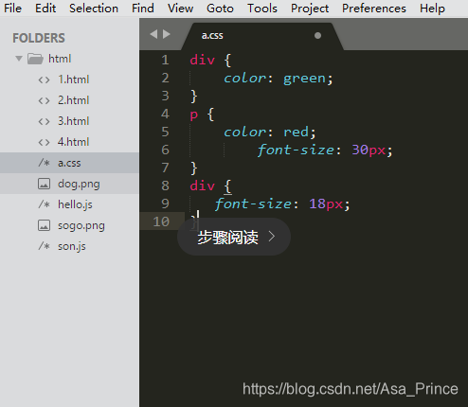Screen dimensions: 468x407
Task: Click 'font-size' property on line 9
Action: click(x=253, y=203)
